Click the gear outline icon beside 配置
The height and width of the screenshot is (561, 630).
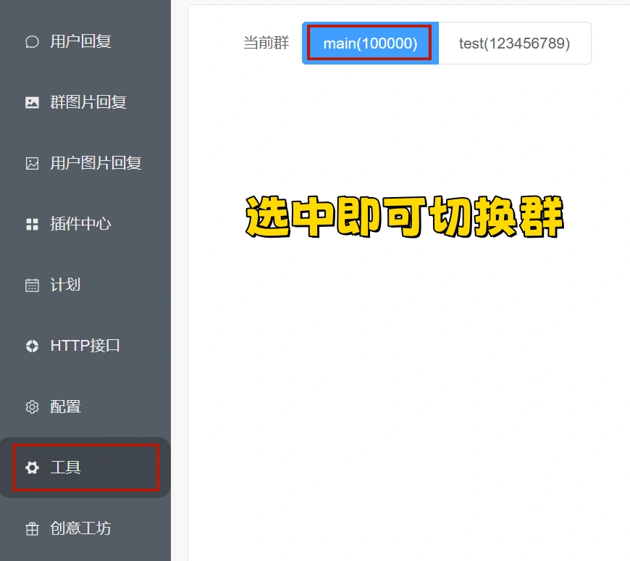pos(32,407)
